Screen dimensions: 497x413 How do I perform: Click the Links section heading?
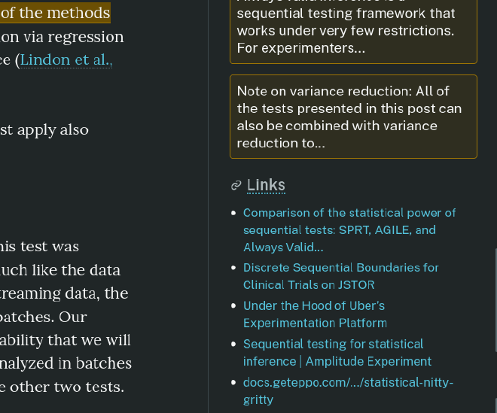click(266, 185)
